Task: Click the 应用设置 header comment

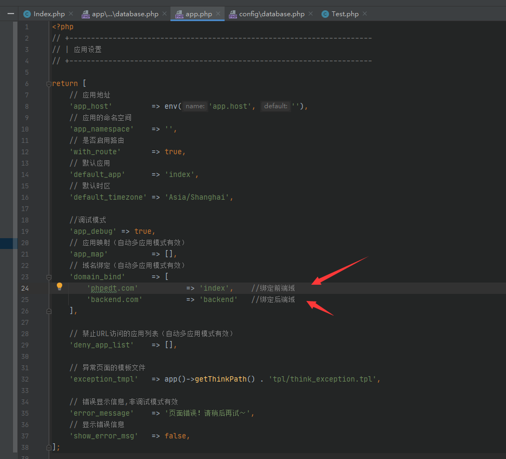Action: click(x=88, y=50)
